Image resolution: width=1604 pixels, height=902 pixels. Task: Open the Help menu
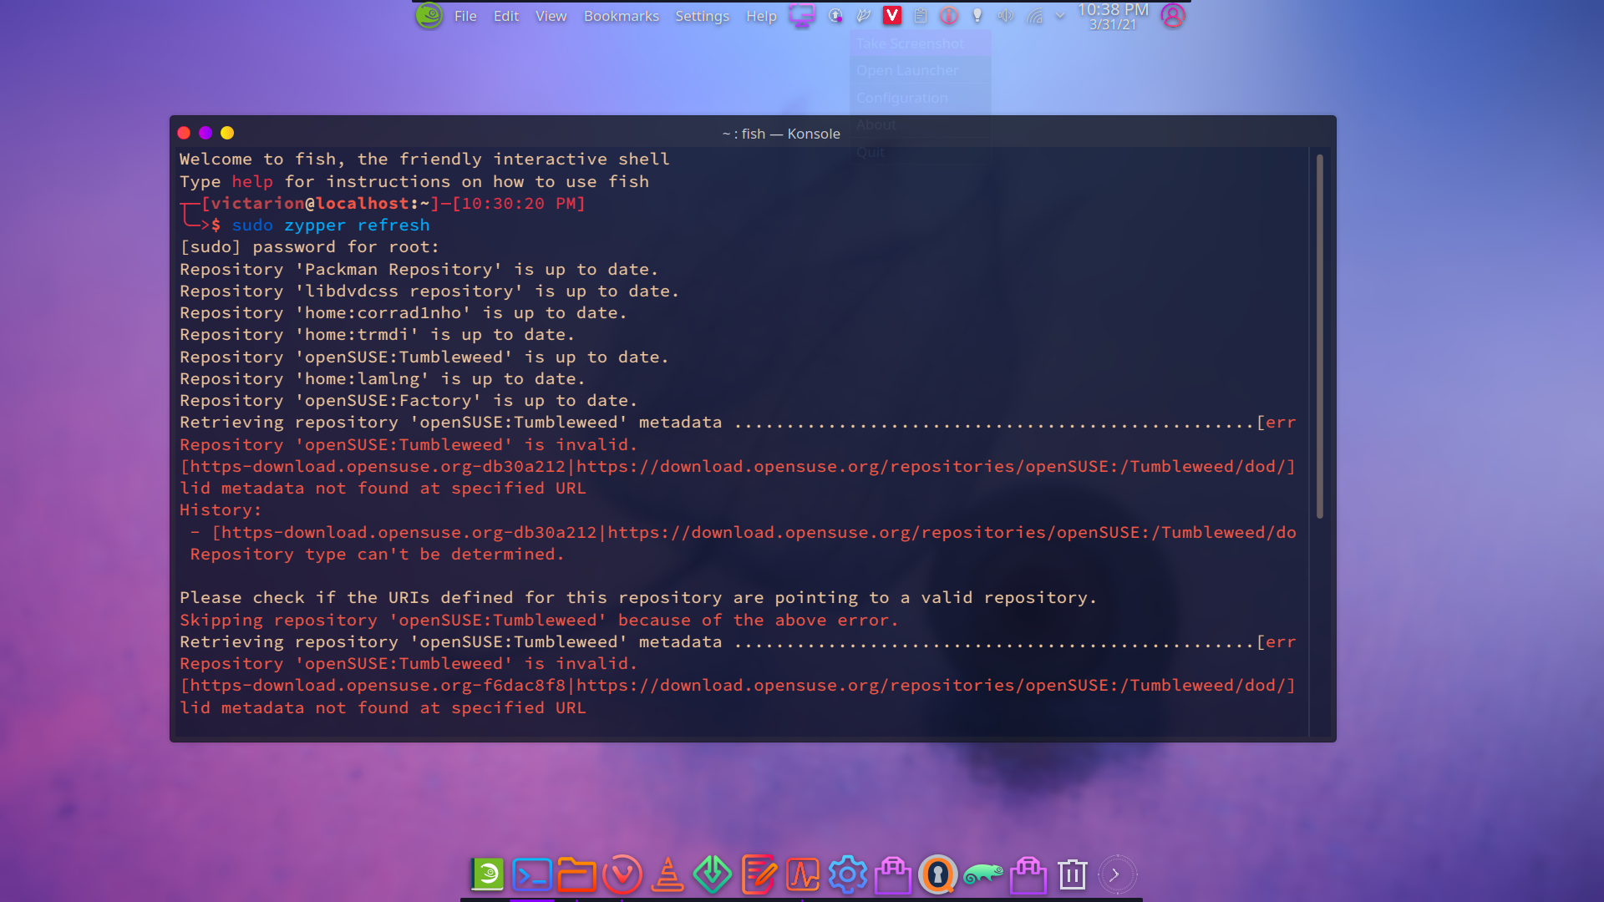(761, 16)
